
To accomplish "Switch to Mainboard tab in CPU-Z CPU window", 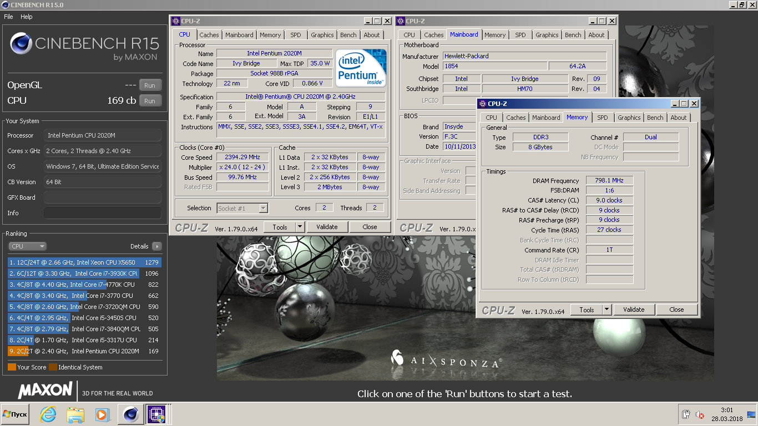I will pos(239,35).
